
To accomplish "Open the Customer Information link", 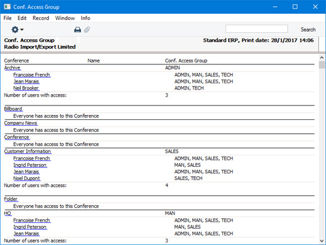I will pyautogui.click(x=27, y=152).
